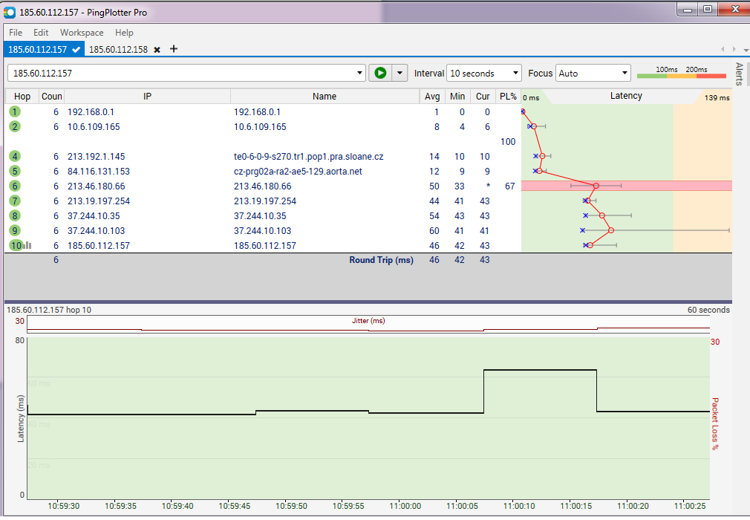Close the 185.60.112.158 tab
750x520 pixels.
[157, 50]
